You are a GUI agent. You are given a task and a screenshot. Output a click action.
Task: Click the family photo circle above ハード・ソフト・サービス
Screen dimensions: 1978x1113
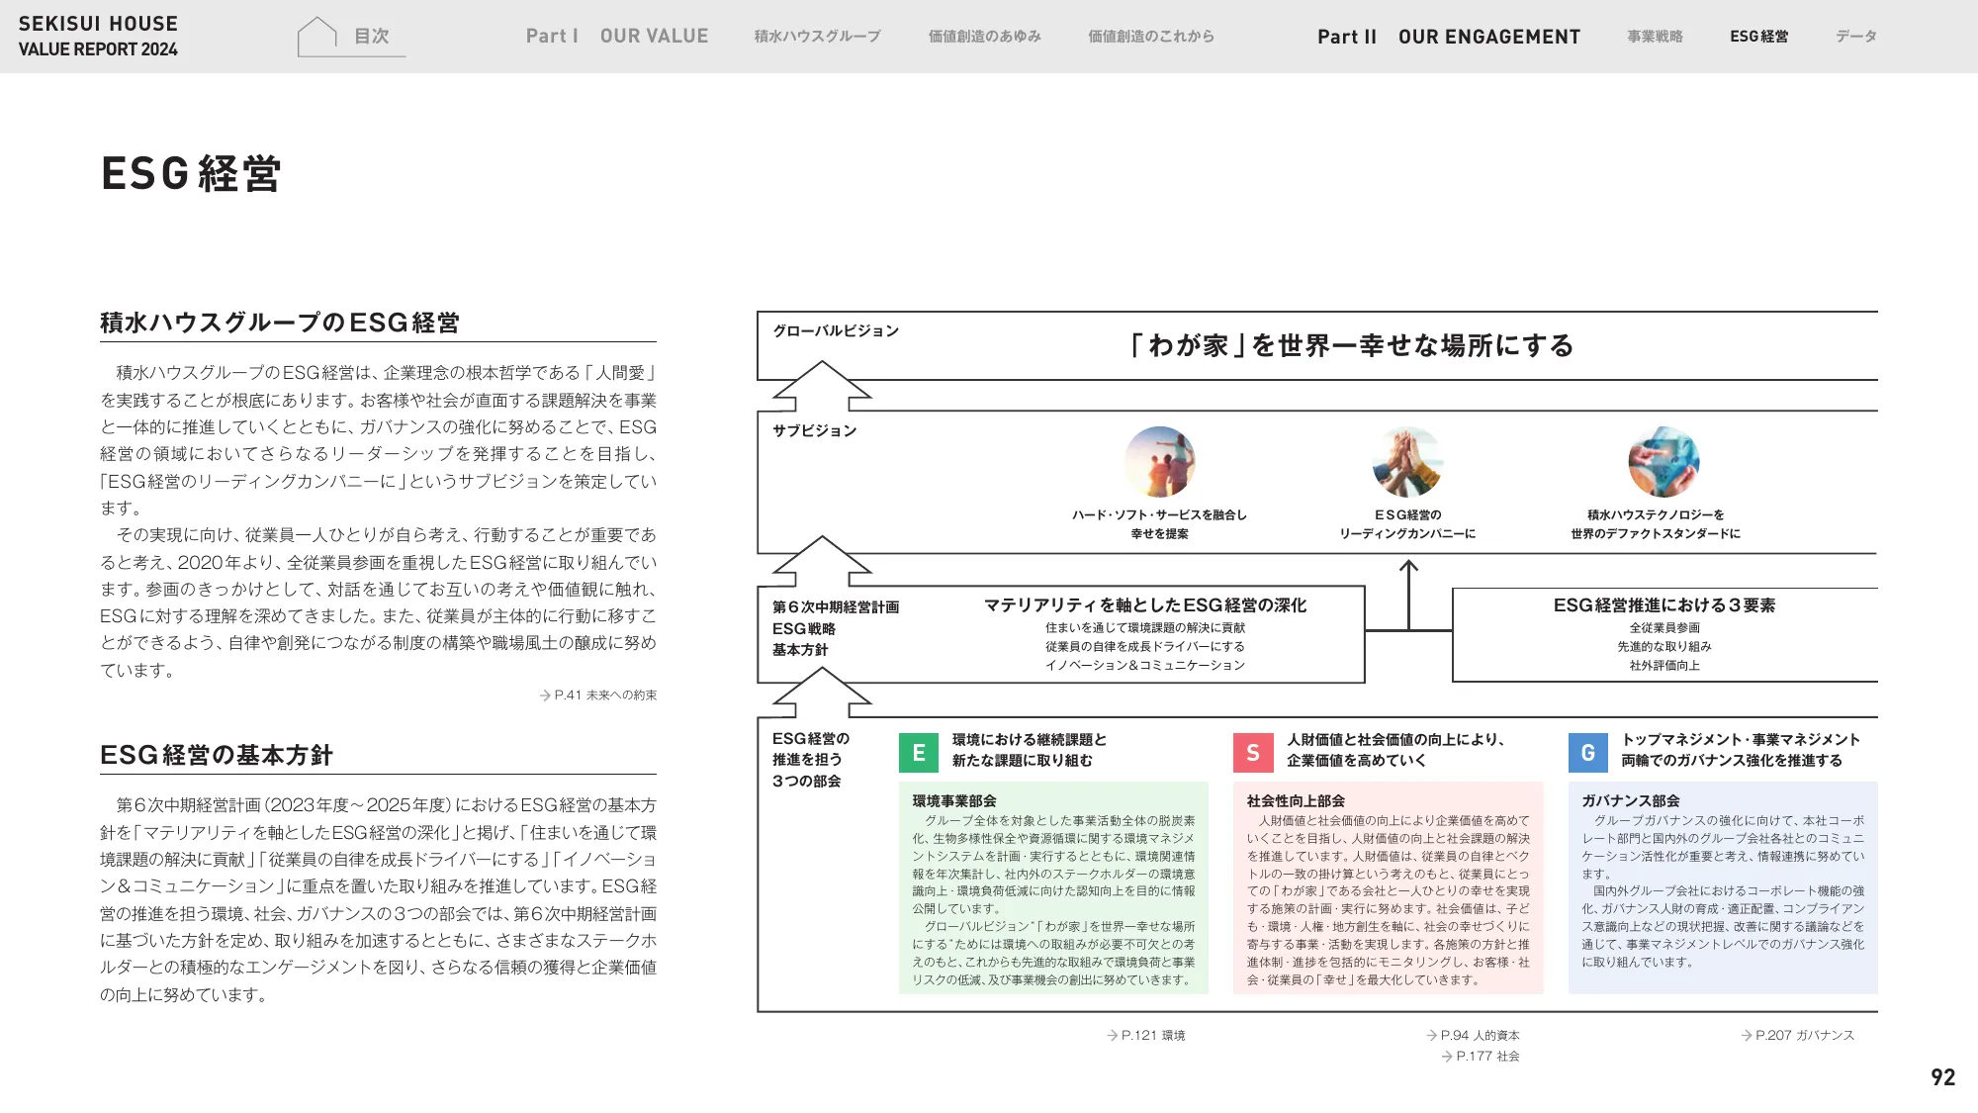coord(1160,462)
